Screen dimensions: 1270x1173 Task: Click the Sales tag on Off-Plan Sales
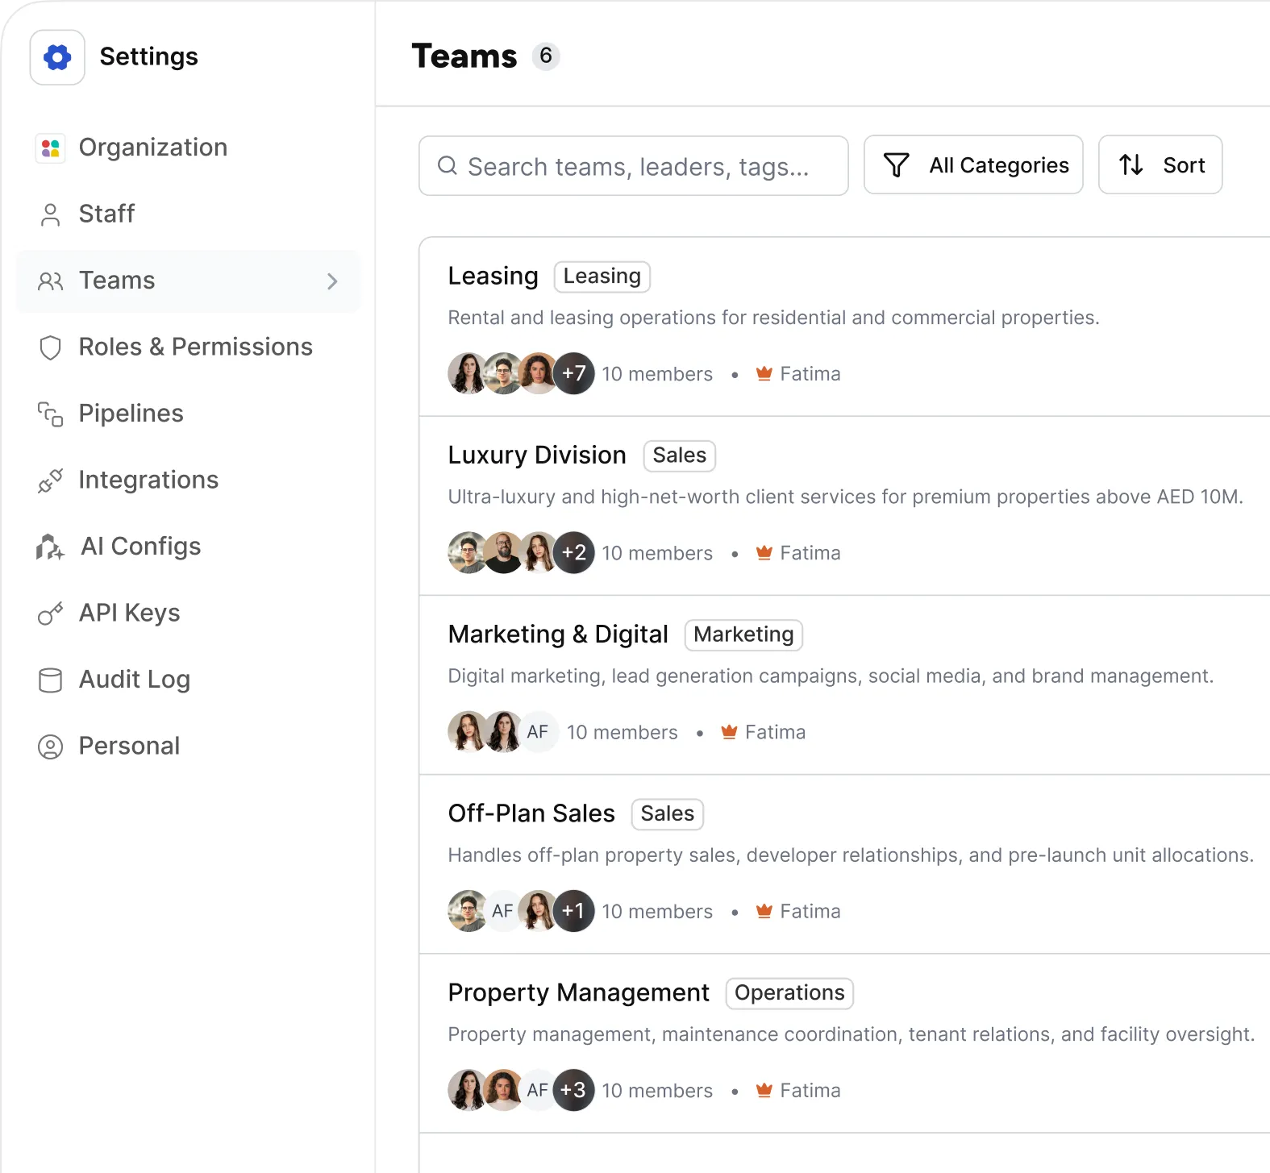tap(668, 813)
